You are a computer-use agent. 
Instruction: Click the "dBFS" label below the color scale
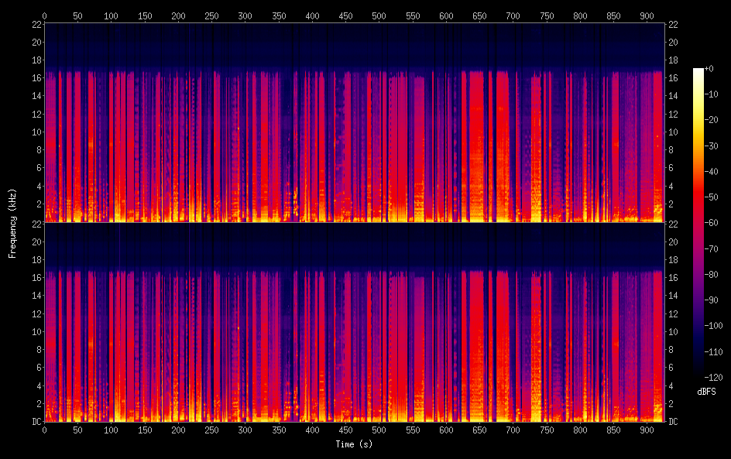(x=706, y=392)
